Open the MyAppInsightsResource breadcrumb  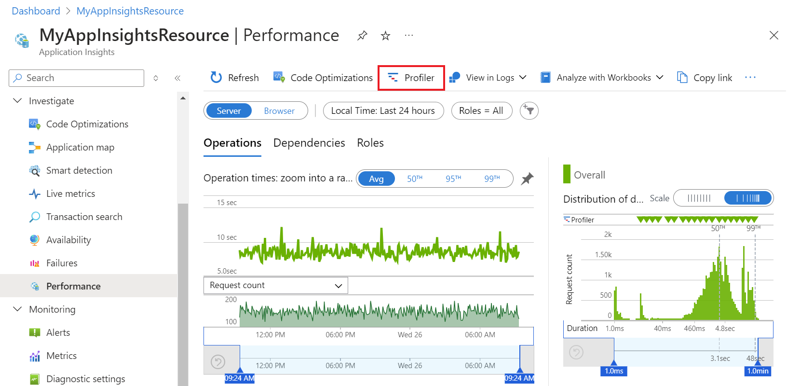[x=130, y=11]
